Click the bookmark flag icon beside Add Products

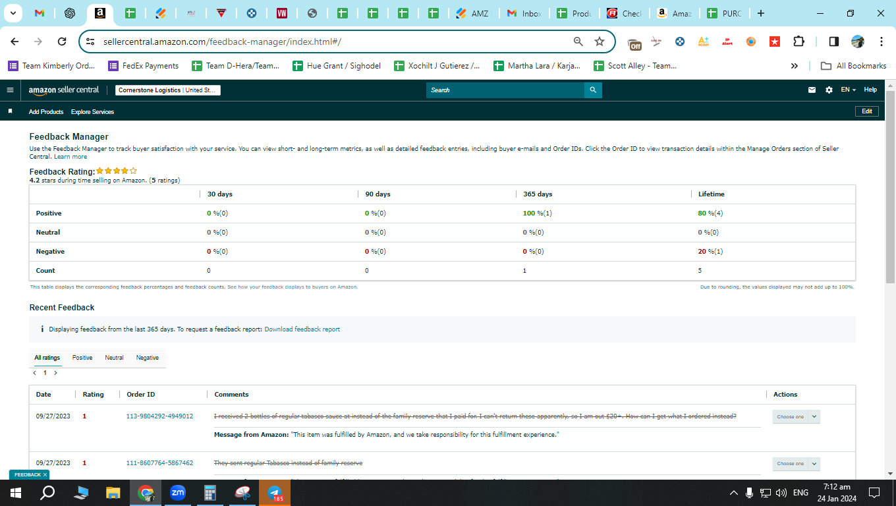10,112
